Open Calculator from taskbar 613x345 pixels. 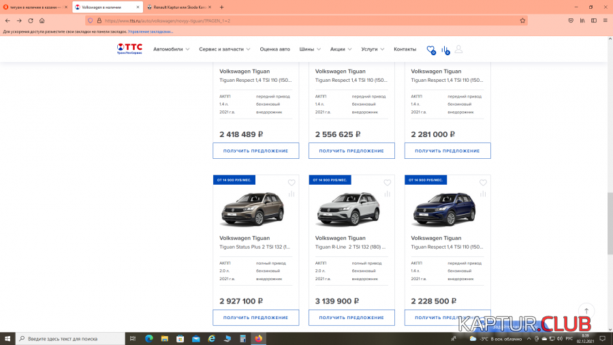(x=242, y=339)
